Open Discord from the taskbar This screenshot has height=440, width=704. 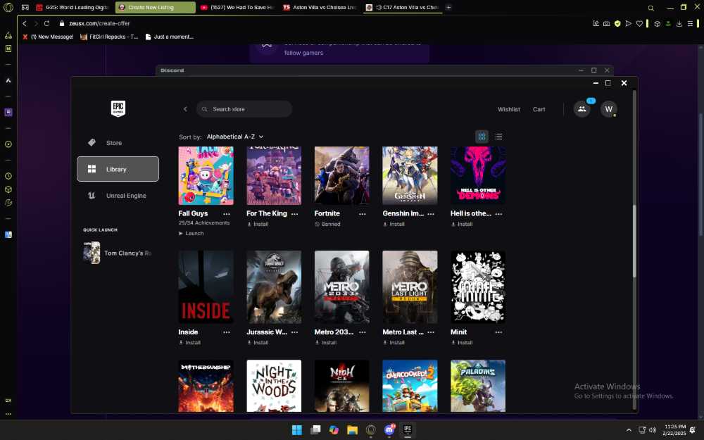tap(389, 429)
